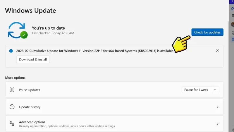Click the blue list icon in right-side panel
Screen dimensions: 234x132
coord(233,39)
